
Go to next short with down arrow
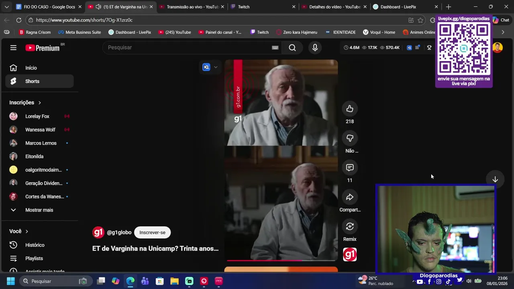click(x=495, y=179)
